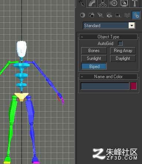Open the Utilities hammer tab
This screenshot has height=164, width=142.
pos(135,3)
